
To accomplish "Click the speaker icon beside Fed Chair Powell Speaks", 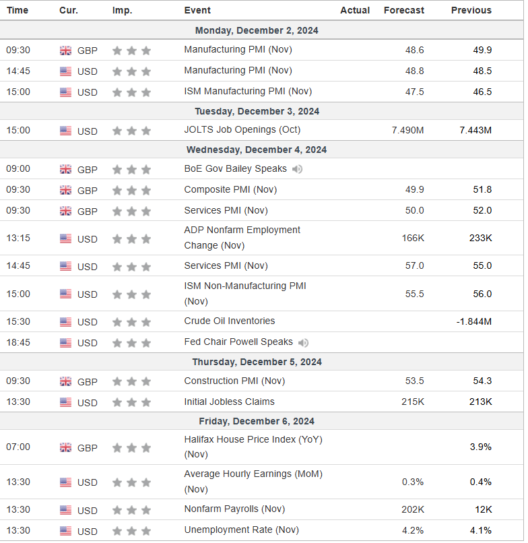I will pos(303,343).
